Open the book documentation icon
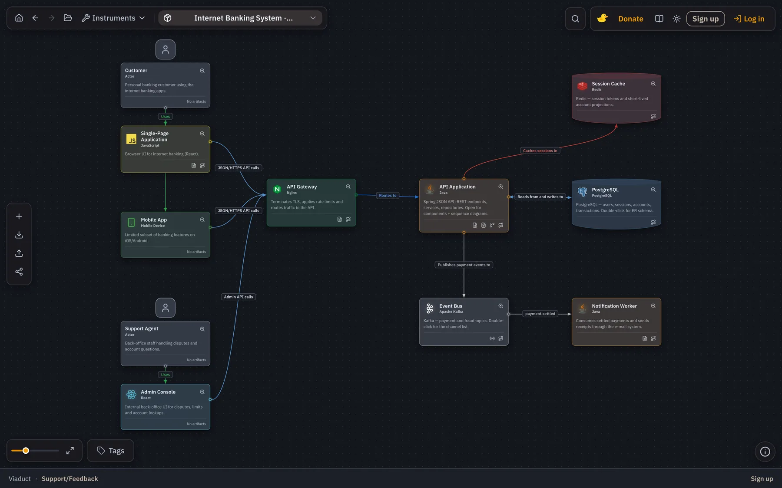 (659, 19)
